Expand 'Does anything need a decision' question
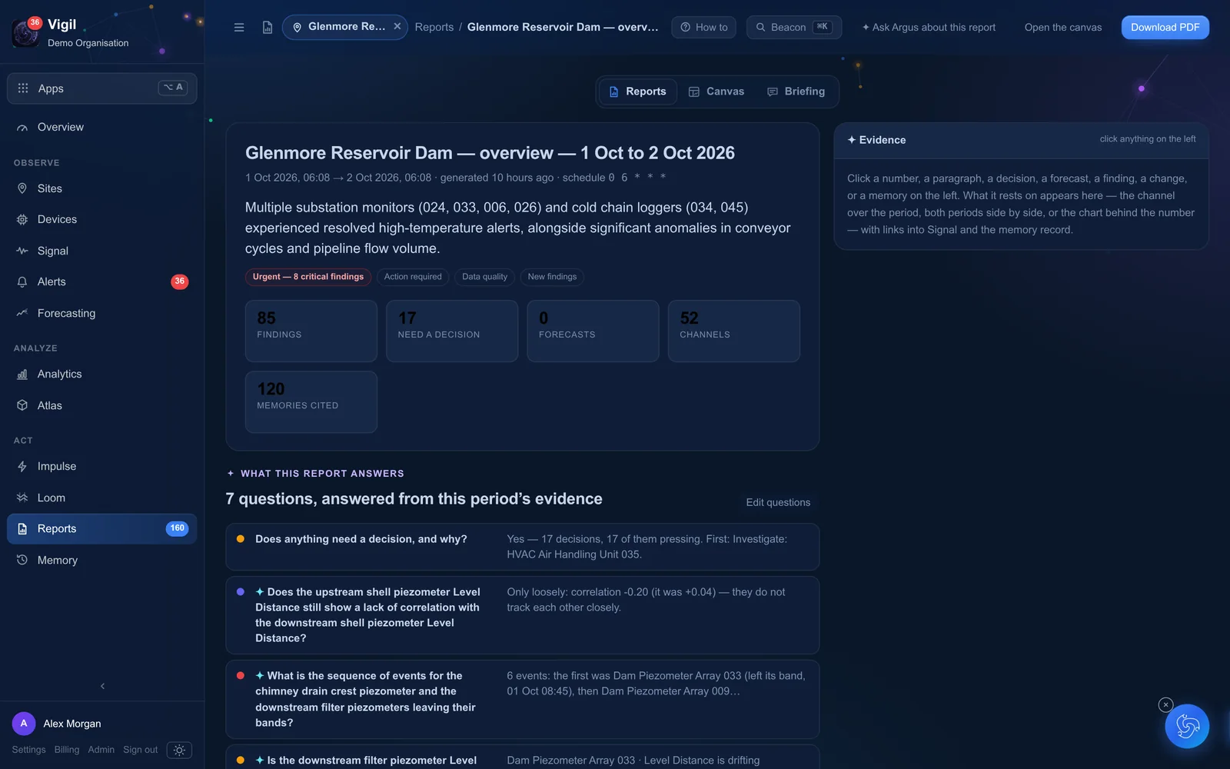The image size is (1230, 769). coord(522,547)
